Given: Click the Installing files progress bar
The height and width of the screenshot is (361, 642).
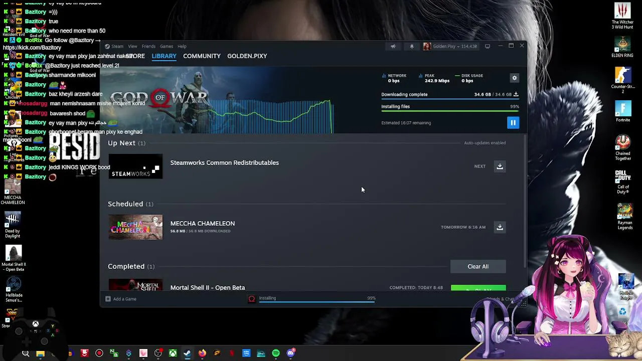Looking at the screenshot, I should [x=450, y=111].
